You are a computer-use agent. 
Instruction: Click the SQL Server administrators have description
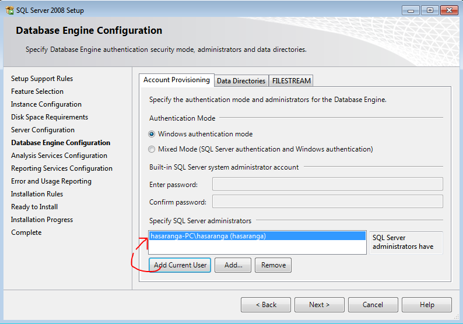(406, 242)
